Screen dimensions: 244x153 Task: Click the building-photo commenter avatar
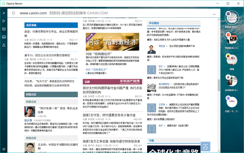pos(151,88)
